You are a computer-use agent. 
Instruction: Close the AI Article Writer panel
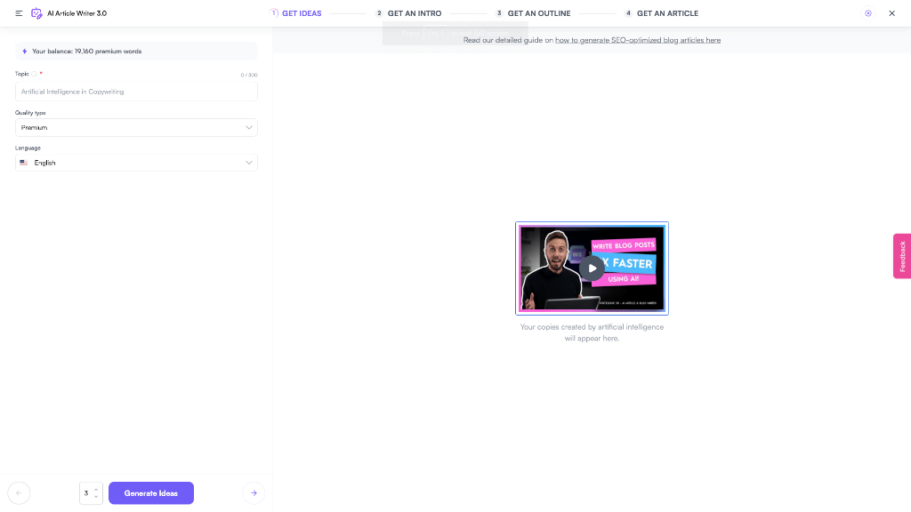891,13
